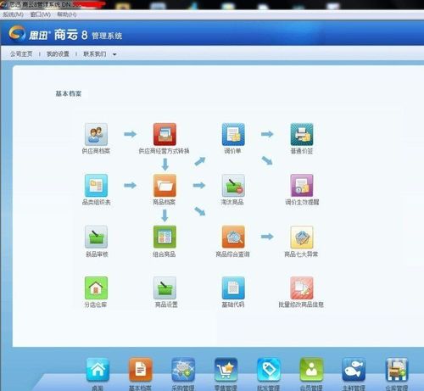
Task: Switch to 生鲜管理 fish icon in dock
Action: pos(354,370)
